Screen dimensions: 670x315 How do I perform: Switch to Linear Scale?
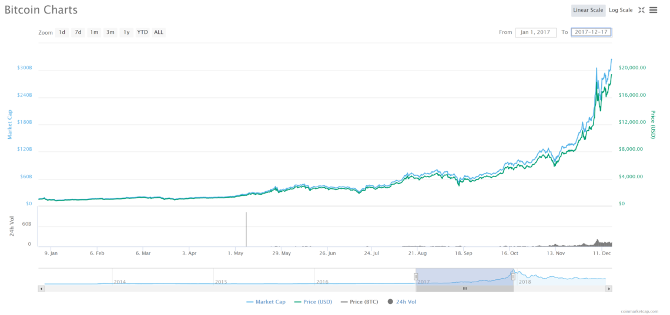click(x=588, y=10)
